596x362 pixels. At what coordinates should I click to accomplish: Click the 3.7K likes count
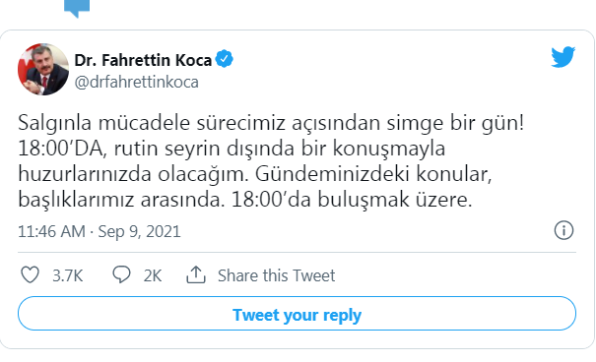(x=67, y=275)
